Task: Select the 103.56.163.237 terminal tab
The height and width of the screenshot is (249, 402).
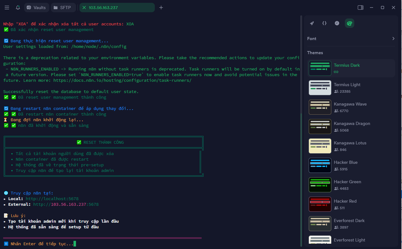Action: click(117, 8)
